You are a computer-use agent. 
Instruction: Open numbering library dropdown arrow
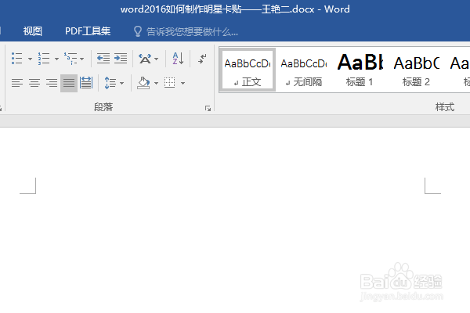pyautogui.click(x=56, y=59)
